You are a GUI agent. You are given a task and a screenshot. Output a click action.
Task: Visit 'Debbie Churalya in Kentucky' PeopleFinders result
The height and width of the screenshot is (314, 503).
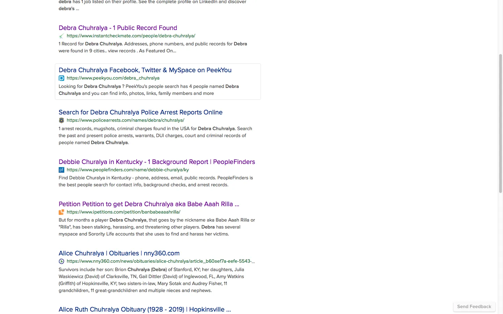[156, 162]
